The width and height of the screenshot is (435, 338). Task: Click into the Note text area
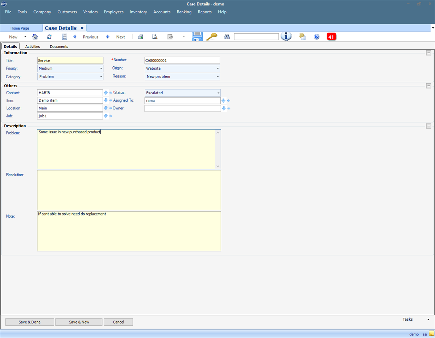(129, 231)
